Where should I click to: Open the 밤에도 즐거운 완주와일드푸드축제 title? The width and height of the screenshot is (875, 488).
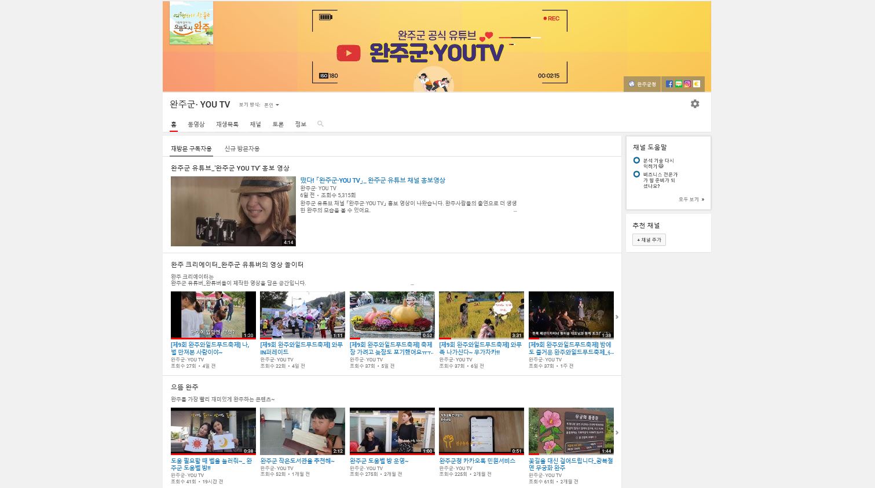click(x=571, y=348)
